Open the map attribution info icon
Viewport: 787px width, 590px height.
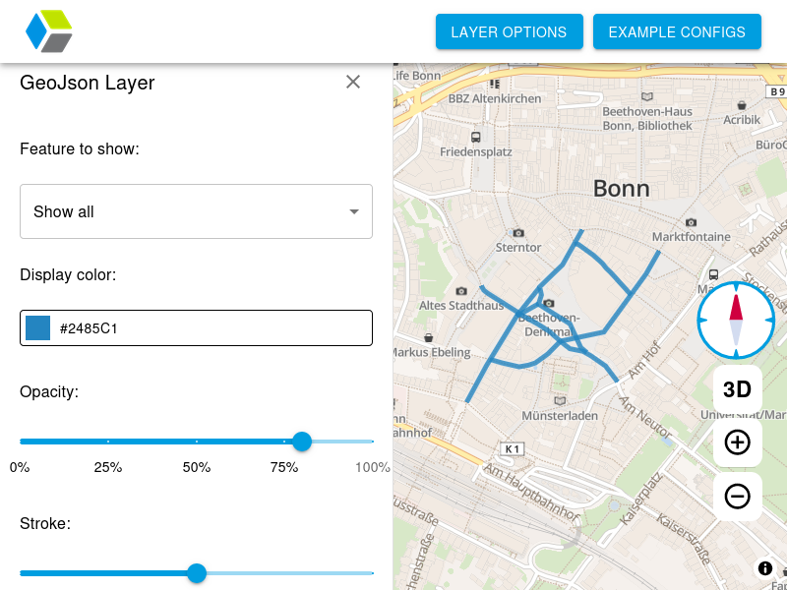(x=765, y=568)
